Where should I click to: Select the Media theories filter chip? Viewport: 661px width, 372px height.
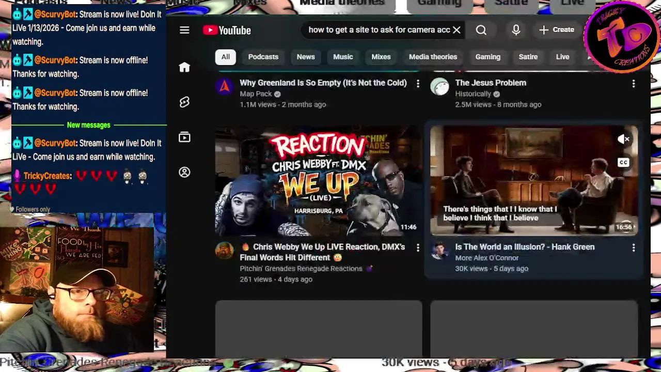tap(433, 57)
